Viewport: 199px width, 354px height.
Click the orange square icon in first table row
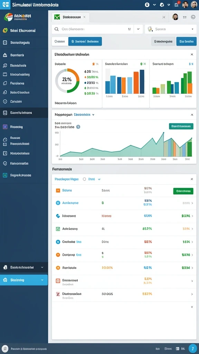pyautogui.click(x=58, y=190)
